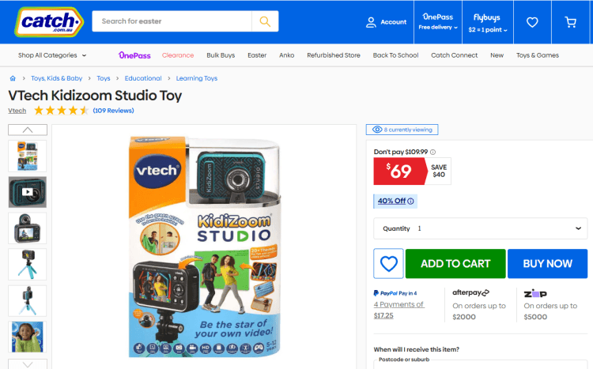Click PayPal Pay in 4 logo
The image size is (593, 369).
click(395, 293)
